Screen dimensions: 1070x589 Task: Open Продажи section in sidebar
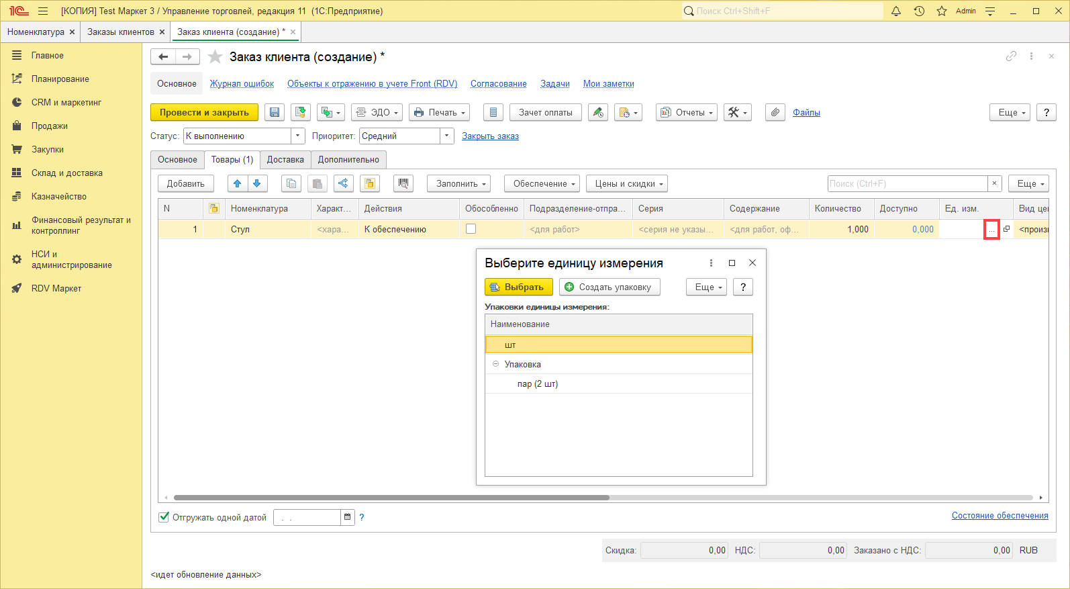pyautogui.click(x=49, y=126)
